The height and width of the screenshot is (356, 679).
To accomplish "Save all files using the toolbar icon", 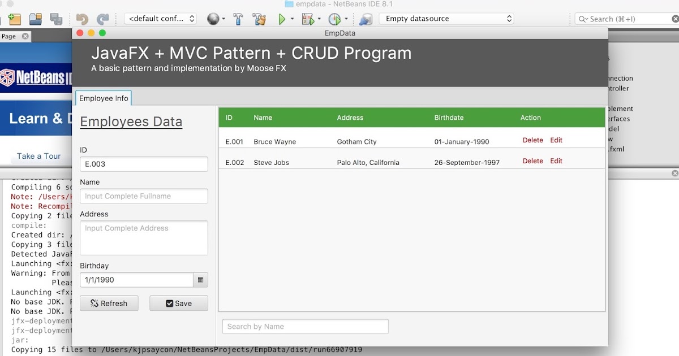I will click(56, 19).
